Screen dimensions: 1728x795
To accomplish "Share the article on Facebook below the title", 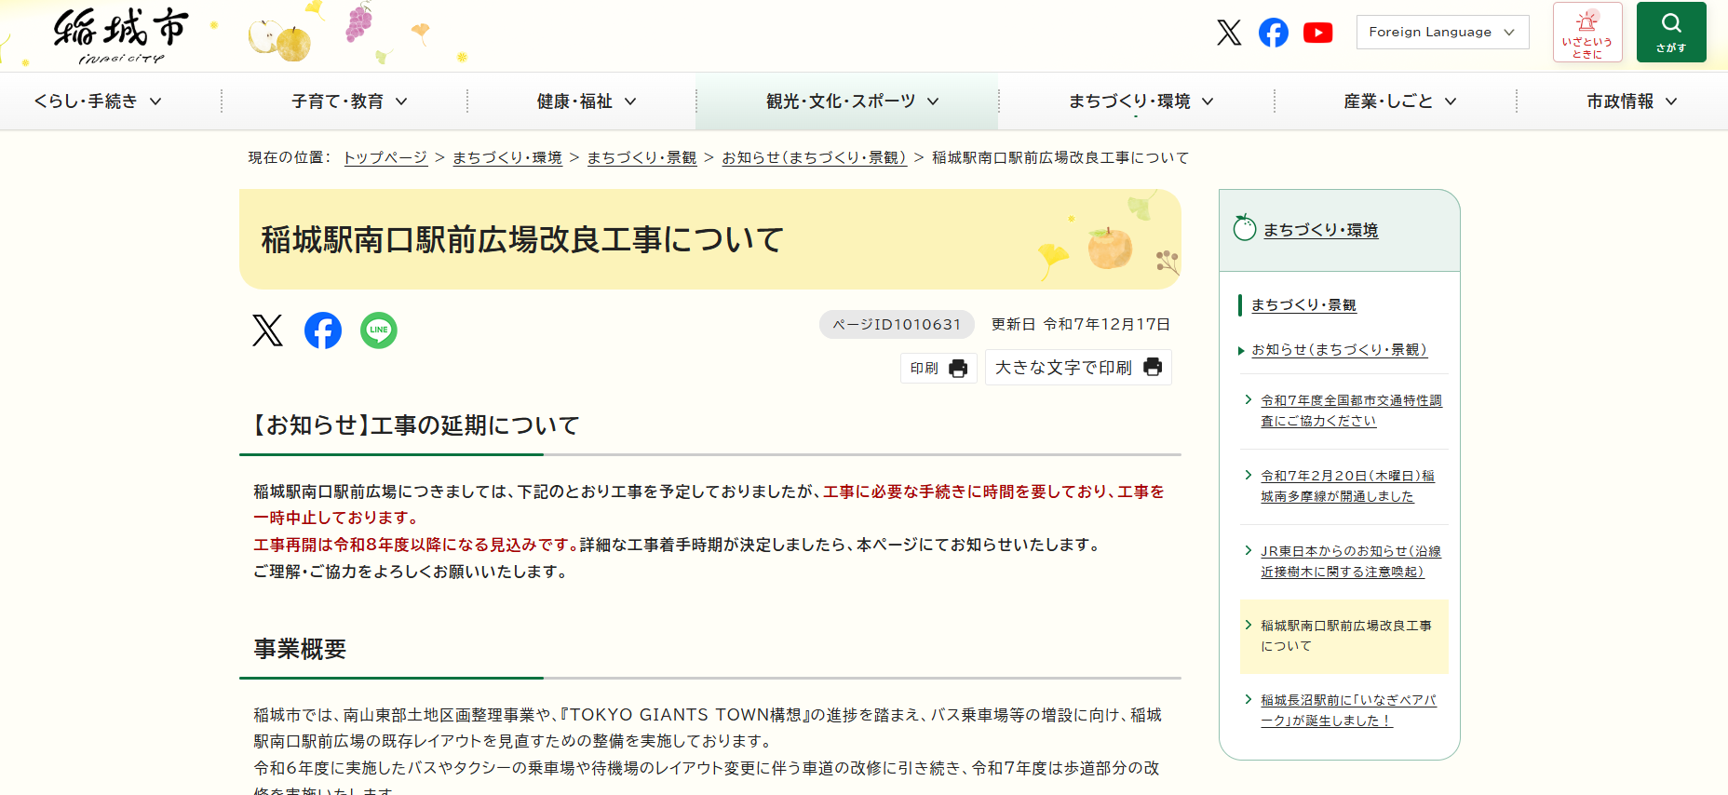I will point(323,330).
